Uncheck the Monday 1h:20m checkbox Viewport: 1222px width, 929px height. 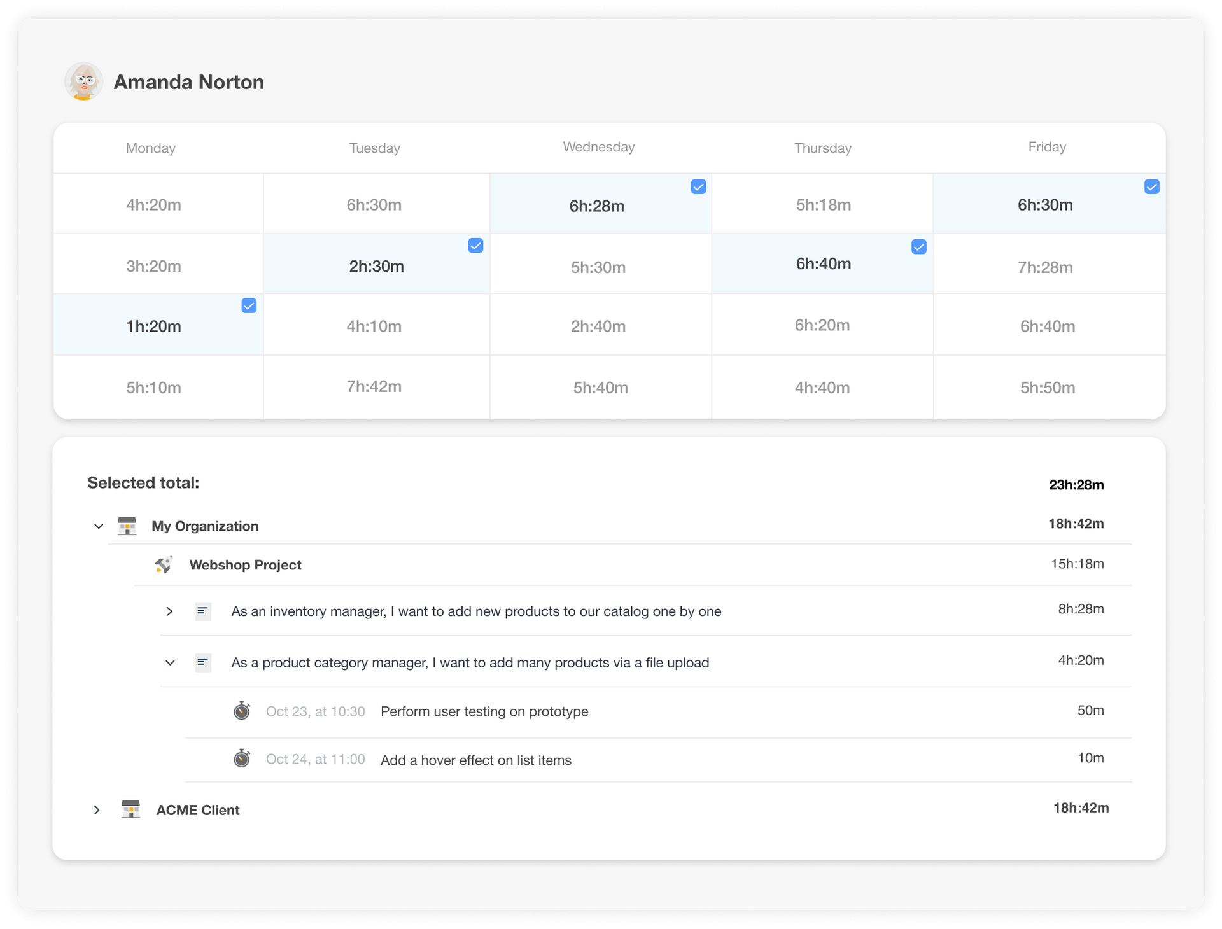(249, 306)
